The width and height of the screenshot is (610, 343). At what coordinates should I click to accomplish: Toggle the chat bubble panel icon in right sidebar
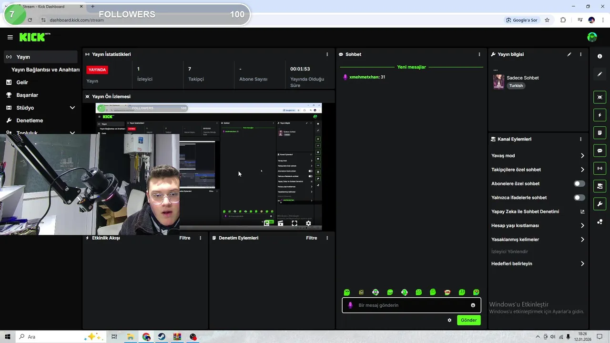click(600, 151)
